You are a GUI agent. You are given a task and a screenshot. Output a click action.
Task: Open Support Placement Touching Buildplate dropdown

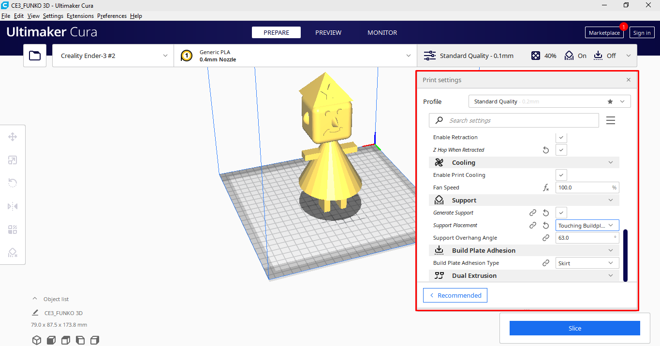coord(587,225)
